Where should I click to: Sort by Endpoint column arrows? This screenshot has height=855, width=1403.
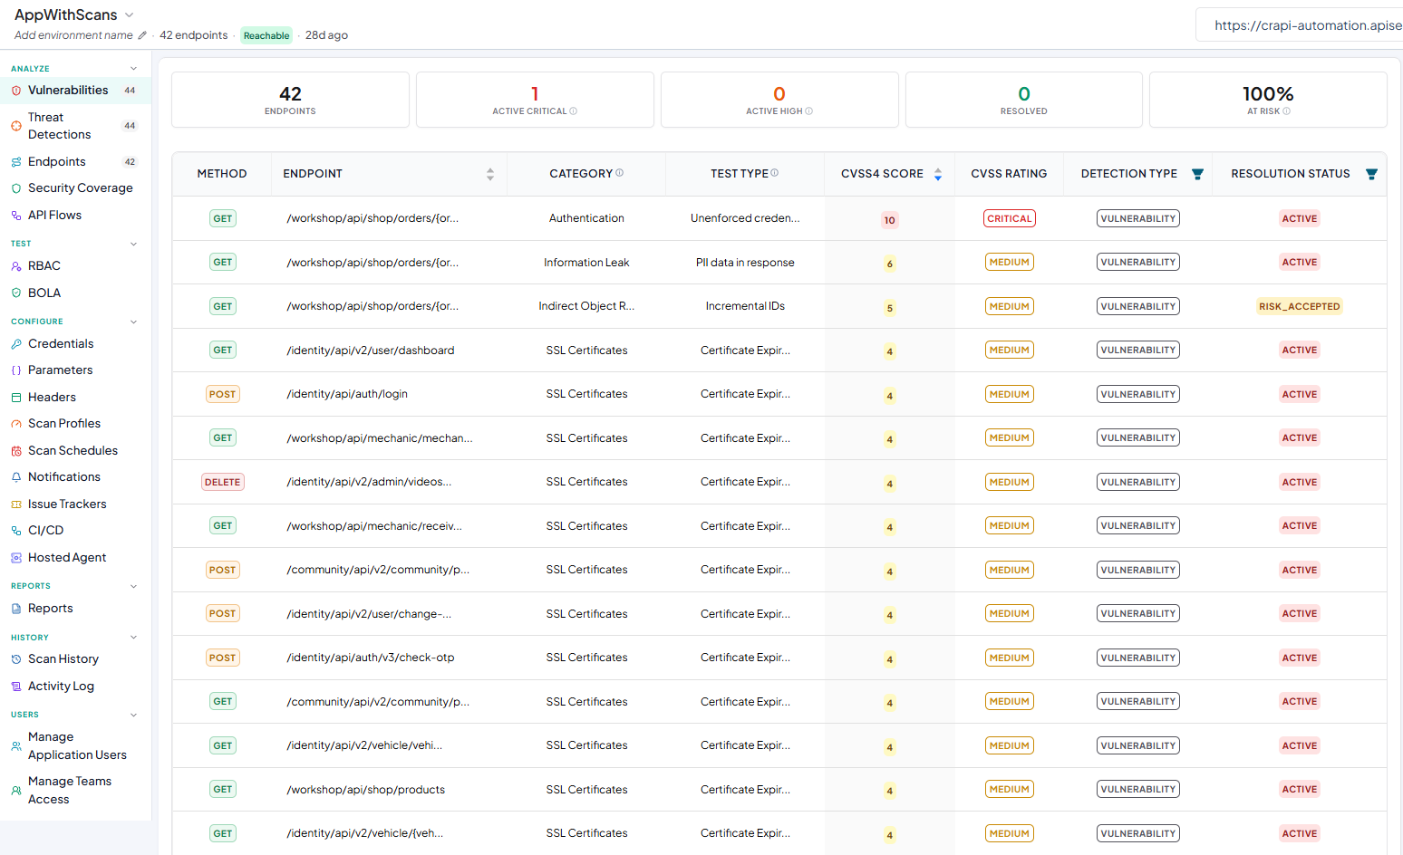click(x=490, y=174)
